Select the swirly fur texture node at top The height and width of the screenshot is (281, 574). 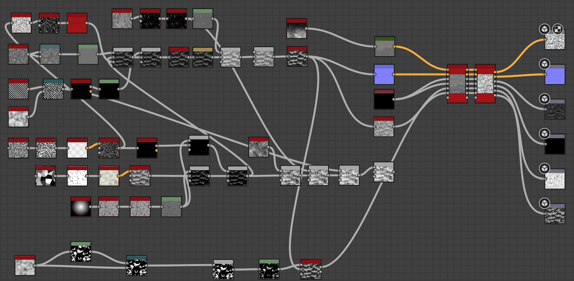pos(122,19)
